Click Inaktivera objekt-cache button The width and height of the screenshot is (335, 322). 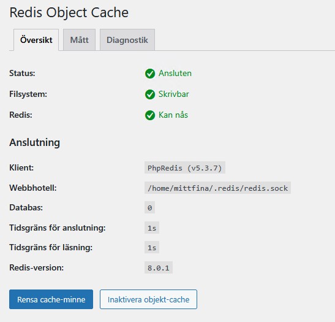148,299
